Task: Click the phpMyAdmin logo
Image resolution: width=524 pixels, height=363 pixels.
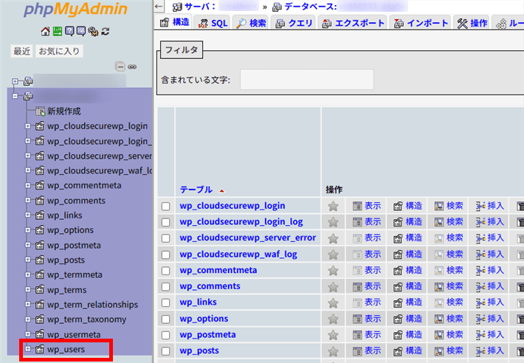Action: click(75, 10)
